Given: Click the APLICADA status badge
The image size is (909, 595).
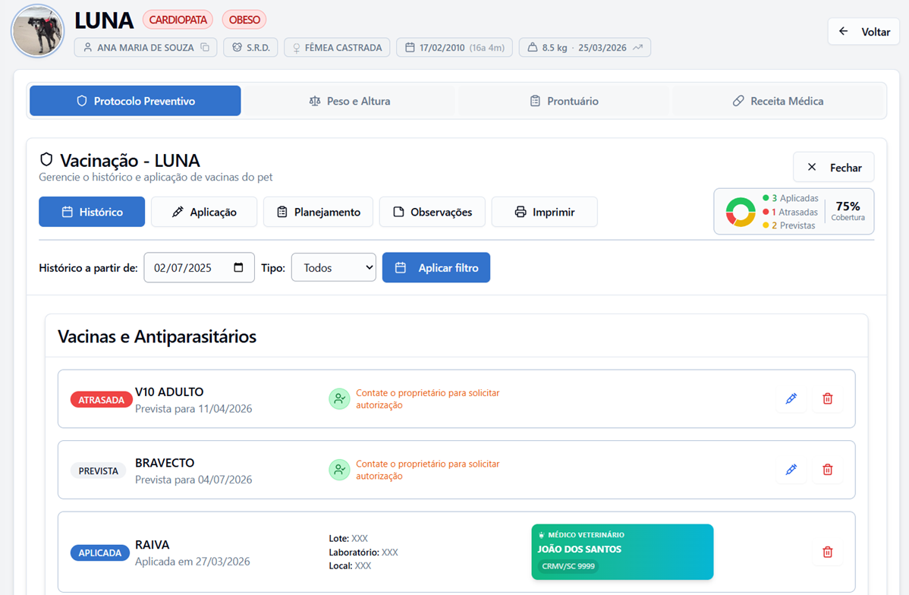Looking at the screenshot, I should 100,552.
